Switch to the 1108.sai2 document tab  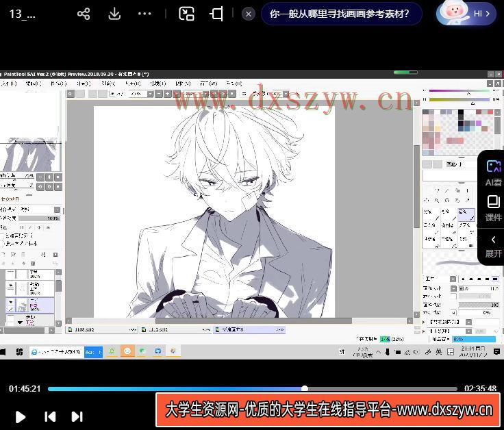[x=101, y=330]
